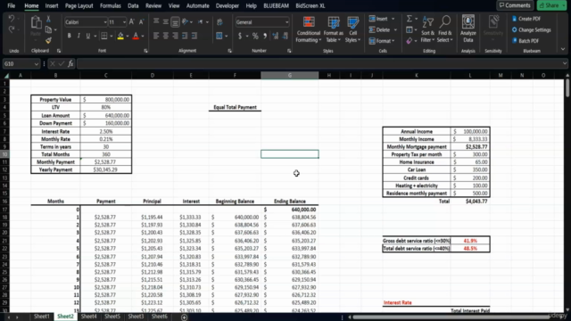Select the Format Painter brush

click(x=48, y=40)
